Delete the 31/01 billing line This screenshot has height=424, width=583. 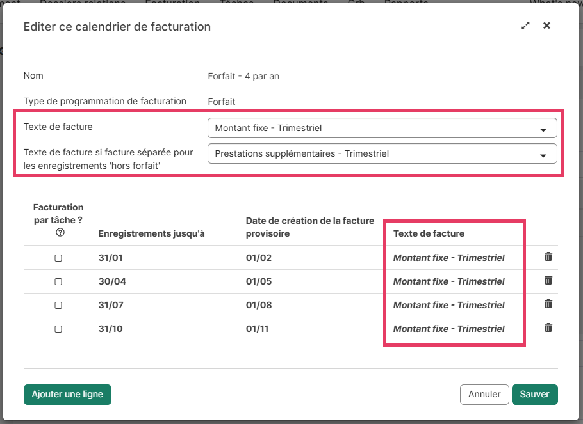(x=548, y=256)
